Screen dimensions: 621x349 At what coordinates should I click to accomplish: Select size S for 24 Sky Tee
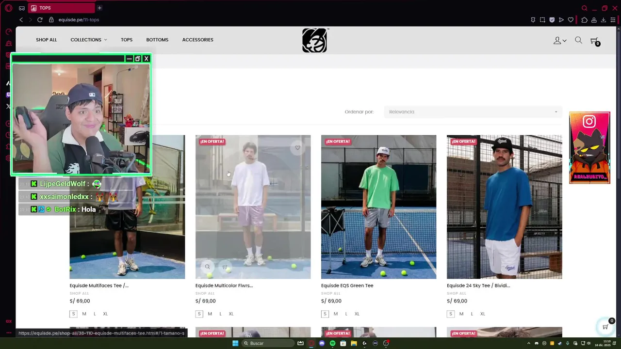click(x=450, y=314)
